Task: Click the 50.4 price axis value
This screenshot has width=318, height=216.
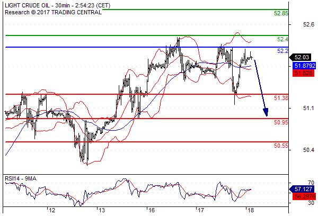Action: [309, 150]
